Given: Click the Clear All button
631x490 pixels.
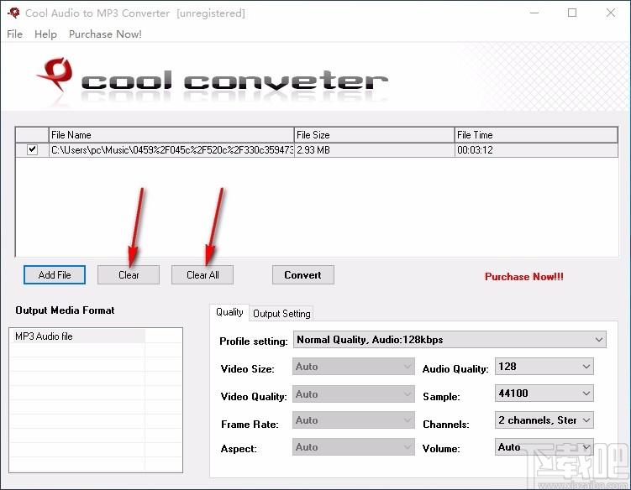Looking at the screenshot, I should pyautogui.click(x=202, y=275).
